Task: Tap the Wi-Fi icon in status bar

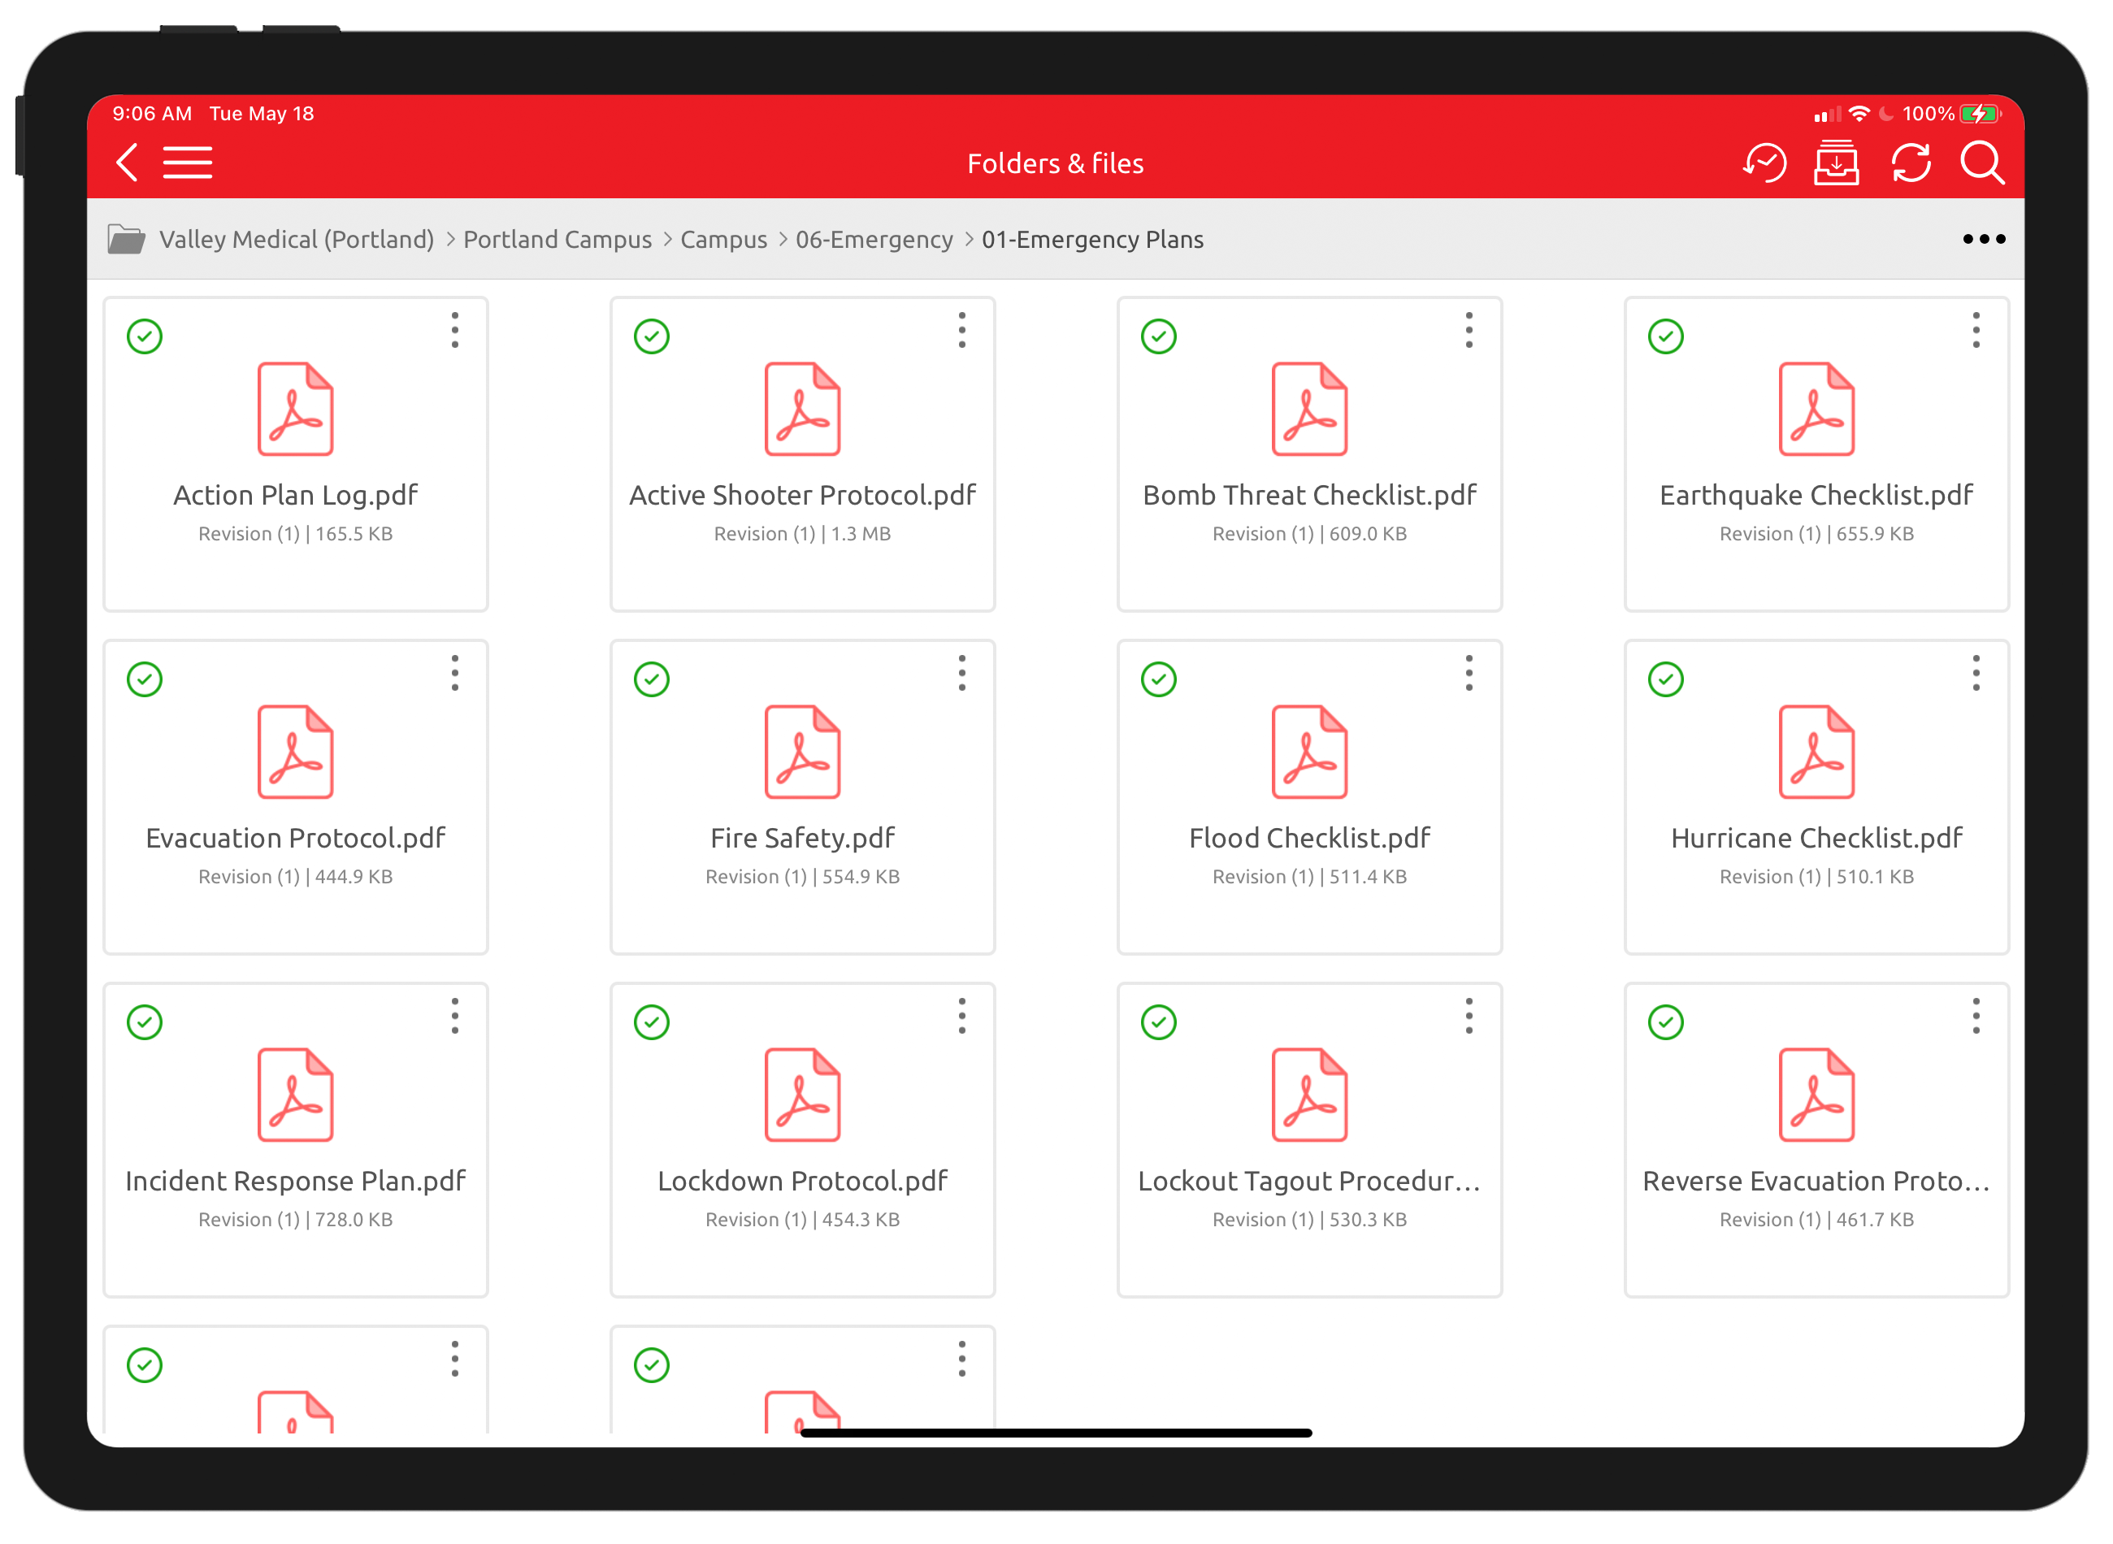Action: tap(1859, 114)
